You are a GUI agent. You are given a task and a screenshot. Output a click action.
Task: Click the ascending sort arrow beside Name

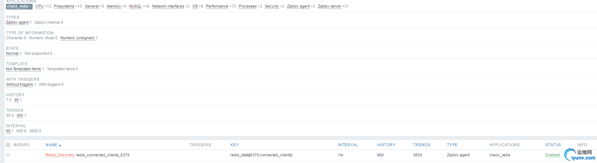click(60, 145)
